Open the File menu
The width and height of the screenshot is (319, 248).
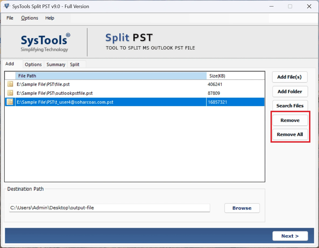[x=10, y=18]
